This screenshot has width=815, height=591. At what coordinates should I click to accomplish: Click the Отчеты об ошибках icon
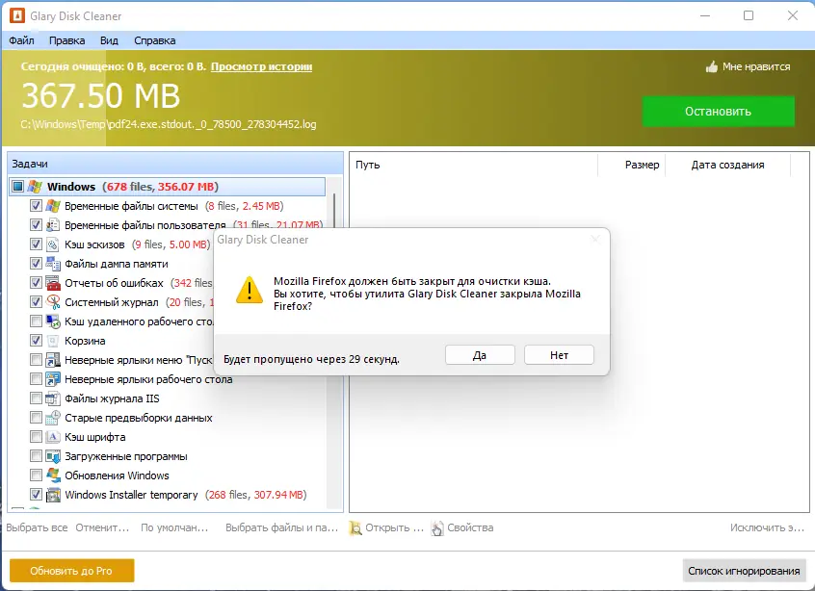coord(53,283)
